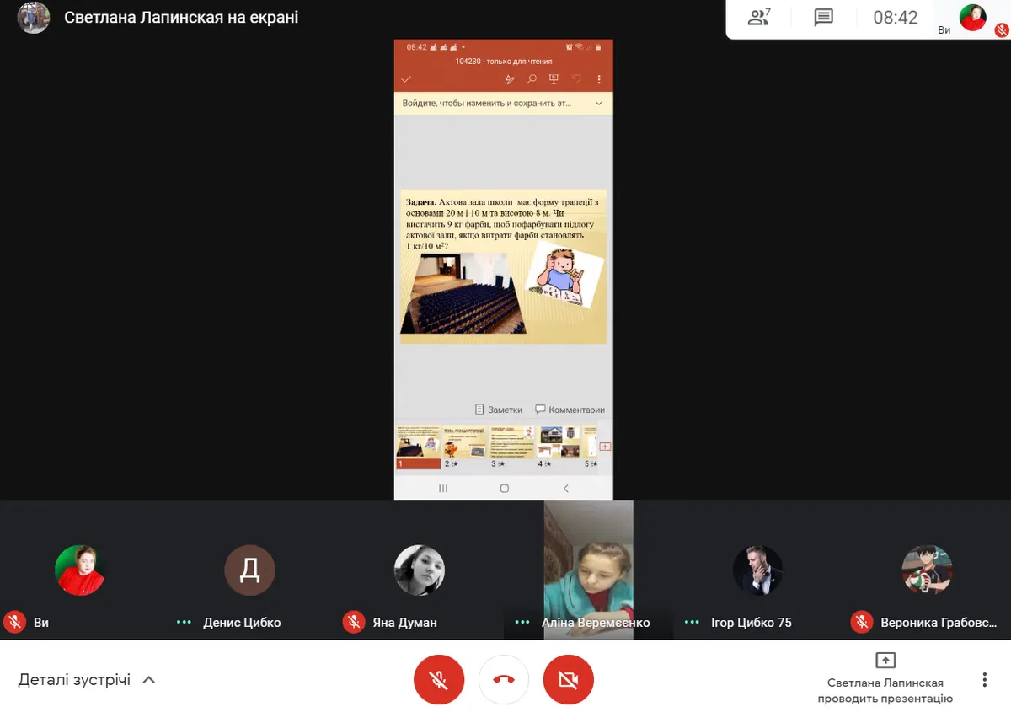Screen dimensions: 1011x712
Task: Tap the undo arrow in the PowerPoint toolbar
Action: [x=576, y=79]
